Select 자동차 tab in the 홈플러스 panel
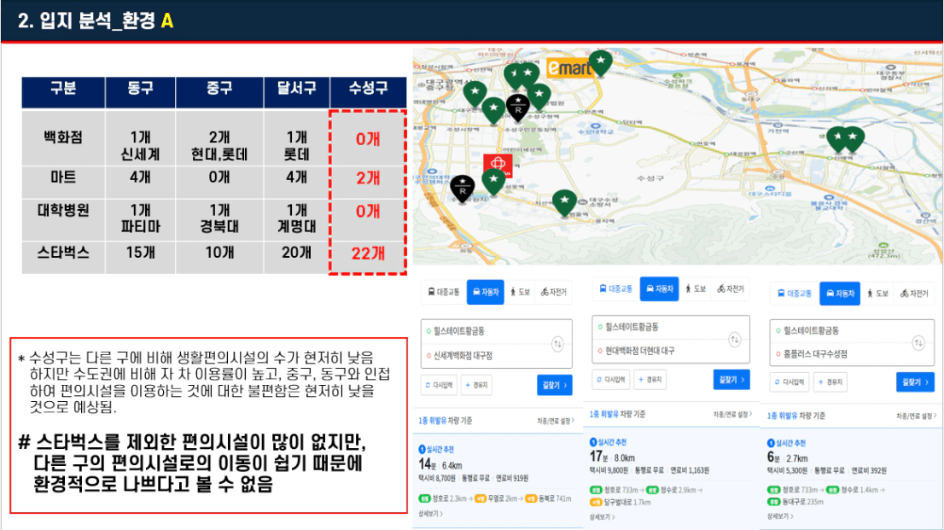 click(x=840, y=294)
